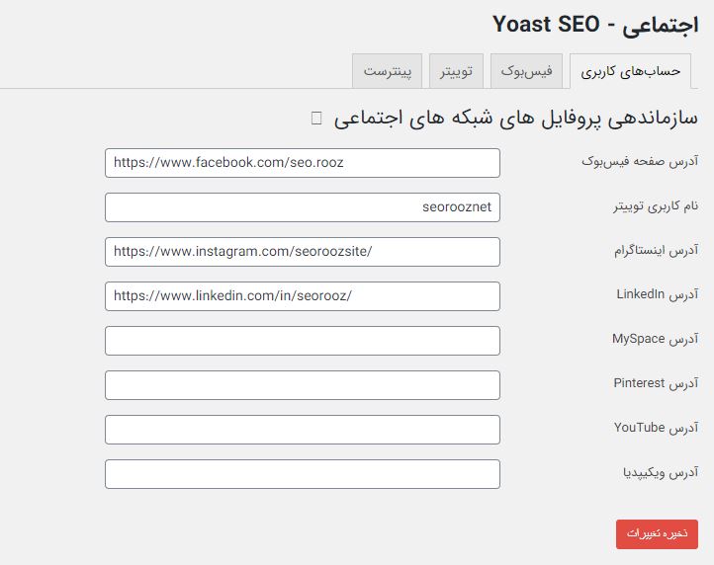The image size is (714, 565).
Task: Click the نام کاربری توییتر label
Action: tap(656, 206)
